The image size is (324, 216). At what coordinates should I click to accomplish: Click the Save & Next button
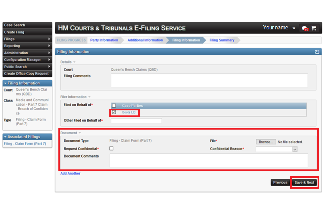click(304, 182)
